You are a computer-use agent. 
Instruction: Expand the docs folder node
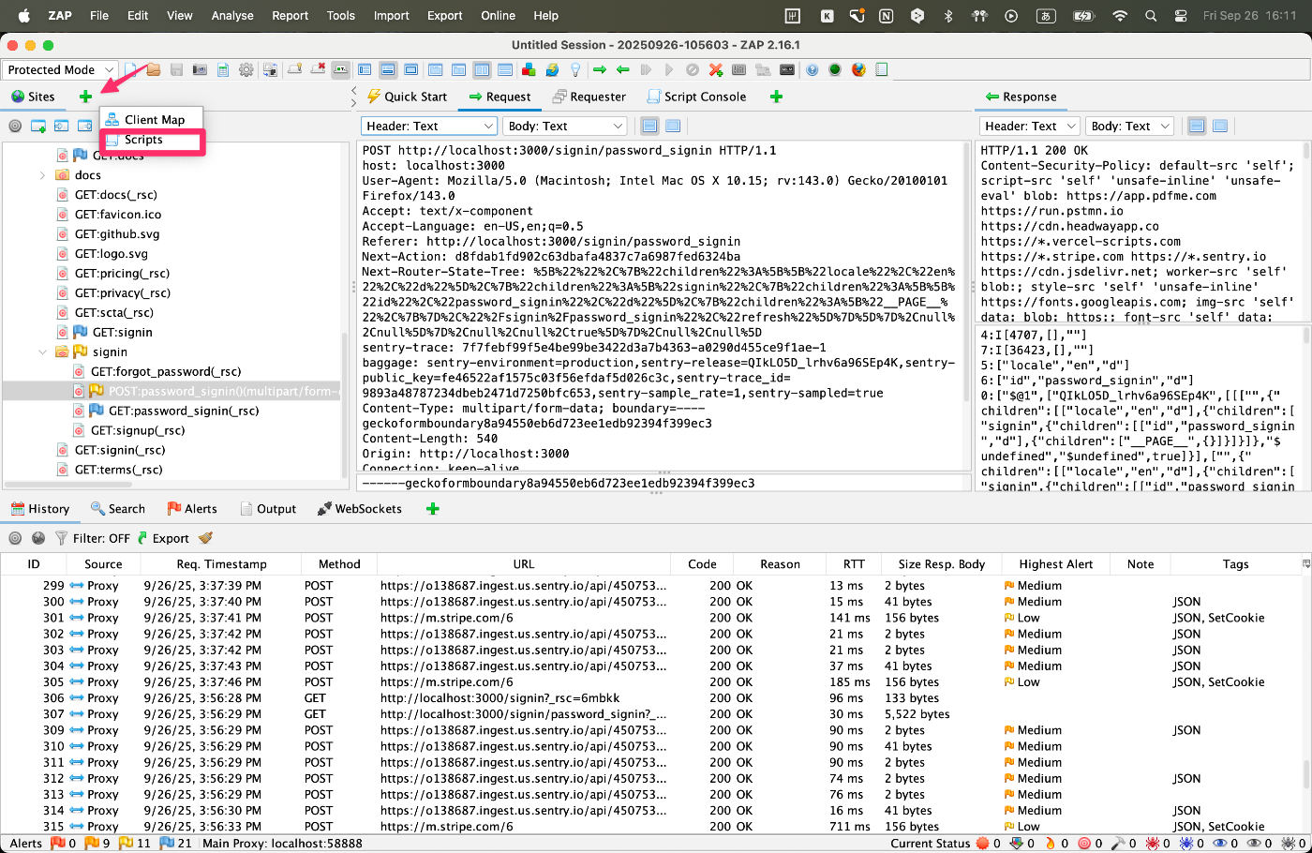[42, 175]
